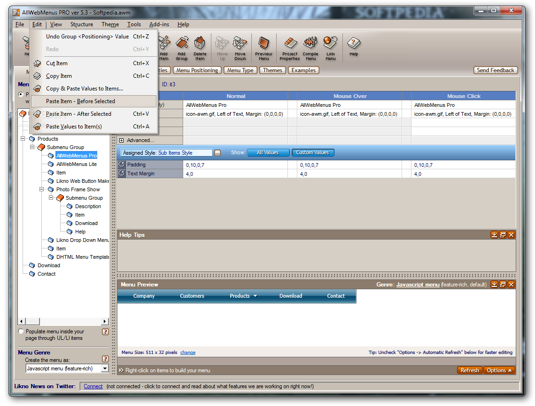Click the Add Group toolbar icon
This screenshot has width=535, height=406.
[182, 48]
